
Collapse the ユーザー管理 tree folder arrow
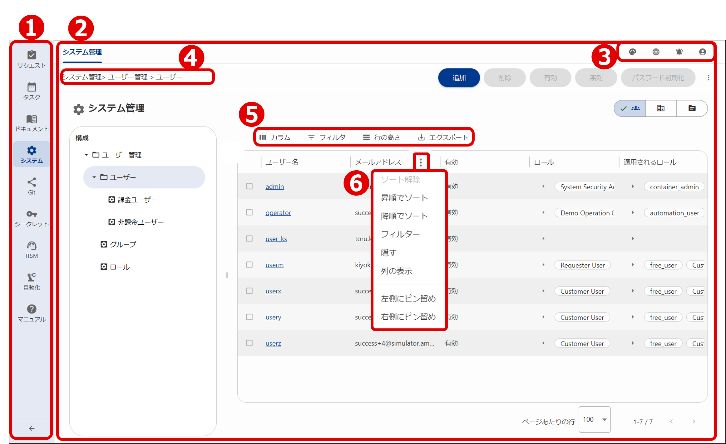pos(86,155)
